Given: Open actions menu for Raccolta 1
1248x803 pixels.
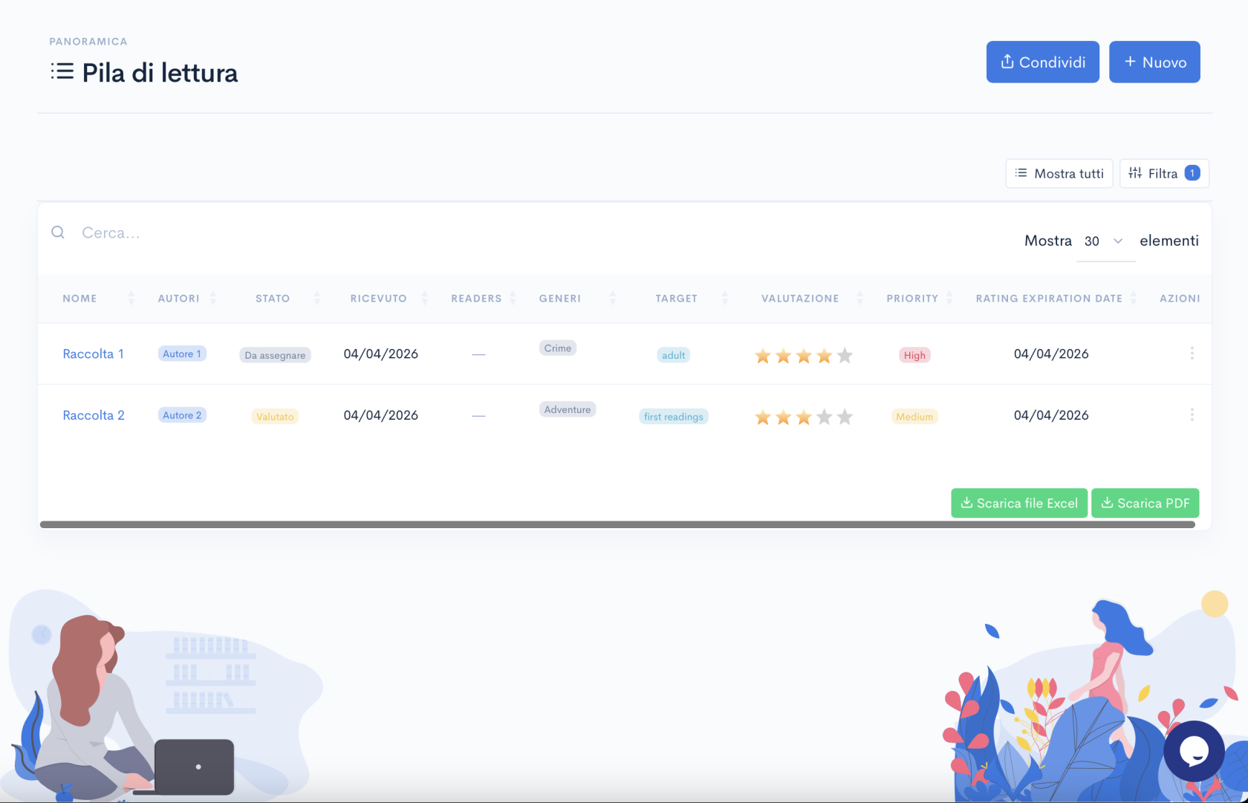Looking at the screenshot, I should pyautogui.click(x=1192, y=354).
